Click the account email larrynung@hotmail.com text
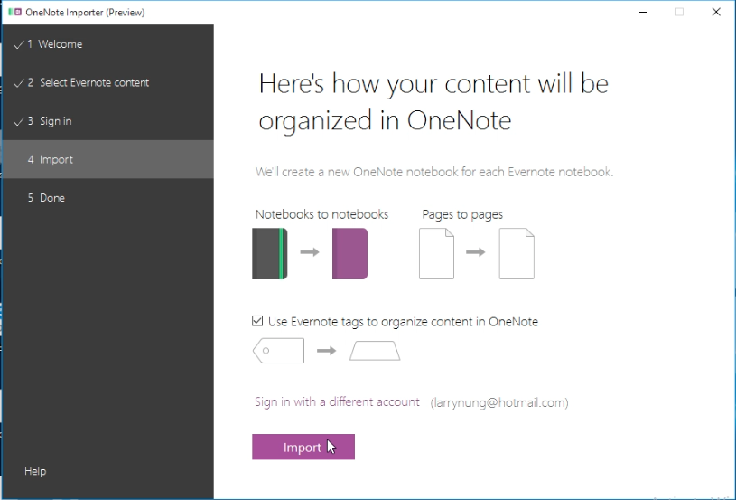 pyautogui.click(x=499, y=402)
